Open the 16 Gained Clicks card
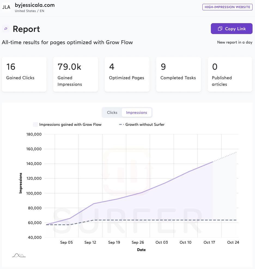255x269 pixels. click(x=24, y=74)
